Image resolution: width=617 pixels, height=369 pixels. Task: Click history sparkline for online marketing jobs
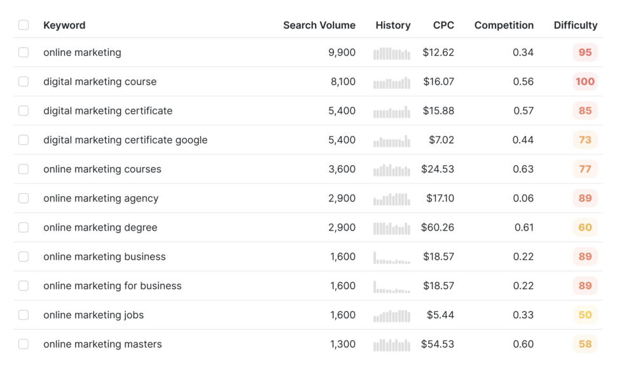[392, 316]
